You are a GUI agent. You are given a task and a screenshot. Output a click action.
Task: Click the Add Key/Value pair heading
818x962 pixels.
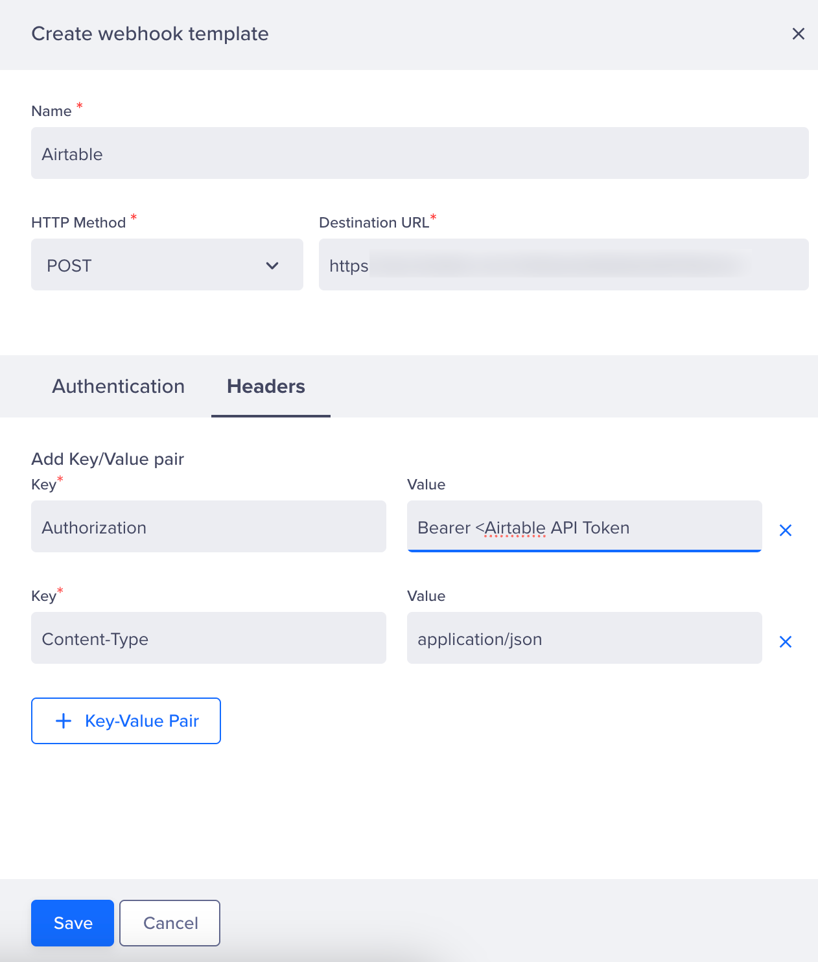[x=108, y=459]
